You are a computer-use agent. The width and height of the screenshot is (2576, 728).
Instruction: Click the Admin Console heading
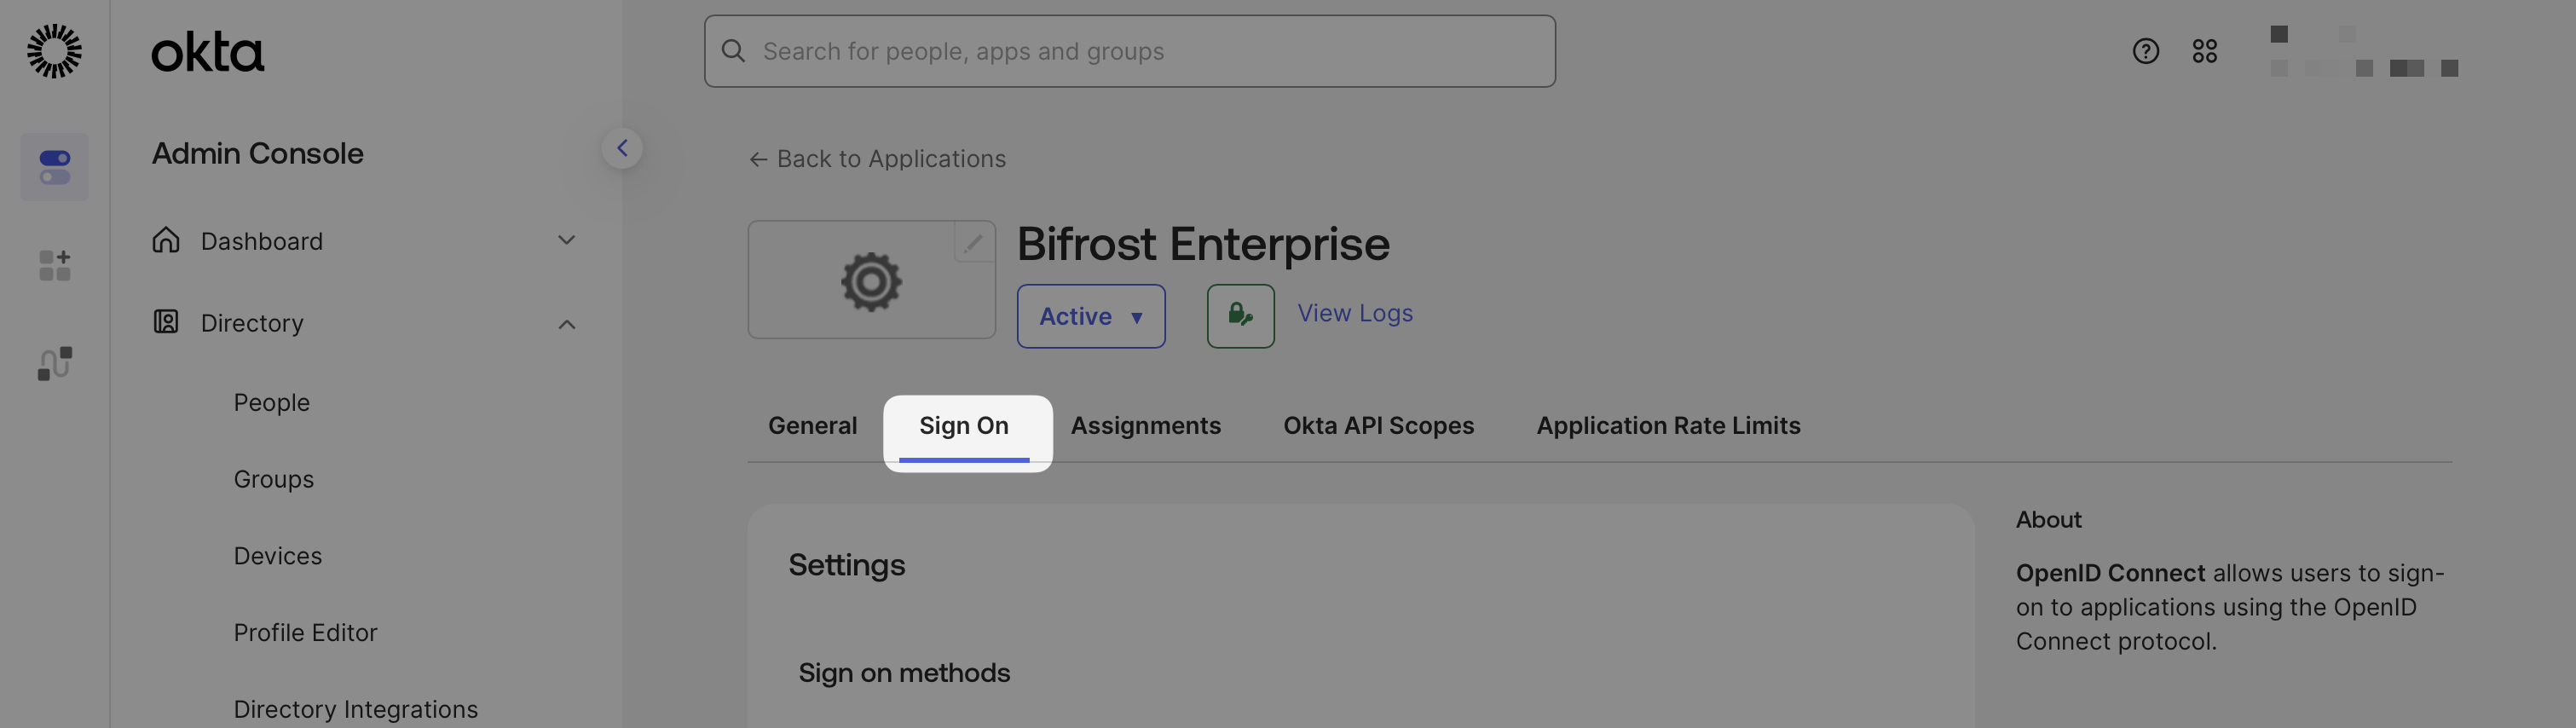pyautogui.click(x=257, y=153)
